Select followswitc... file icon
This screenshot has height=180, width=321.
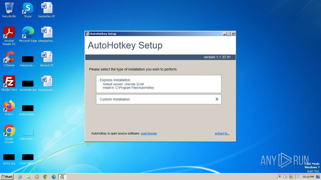[x=28, y=135]
